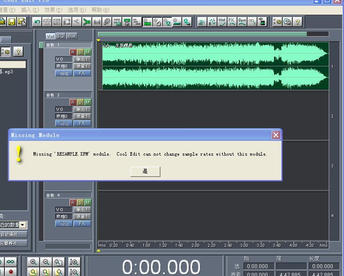
Task: Click the 是 button in Missing Module dialog
Action: pos(145,171)
